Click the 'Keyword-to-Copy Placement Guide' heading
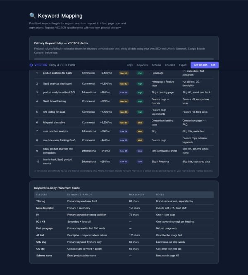The image size is (248, 275). coord(57,188)
